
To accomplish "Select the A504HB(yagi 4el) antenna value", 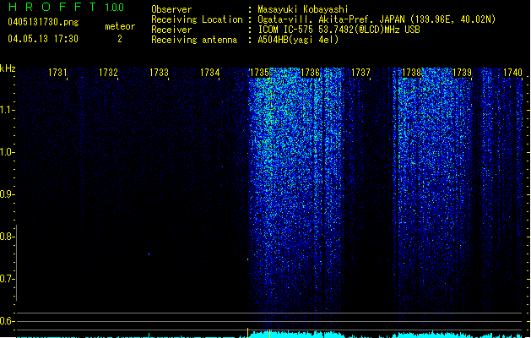I will click(298, 40).
